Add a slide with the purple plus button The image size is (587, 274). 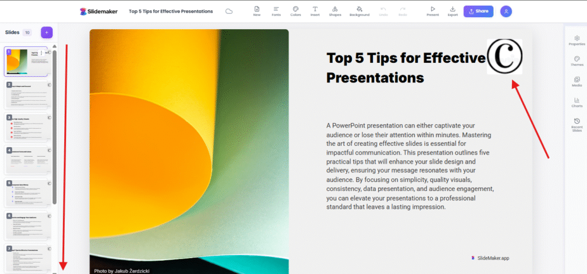[47, 33]
